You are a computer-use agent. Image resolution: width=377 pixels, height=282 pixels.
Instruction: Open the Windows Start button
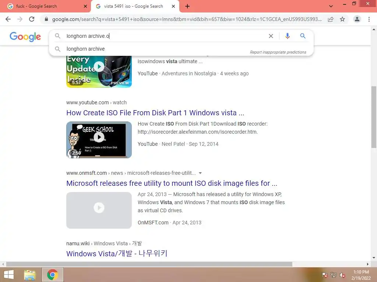point(9,275)
